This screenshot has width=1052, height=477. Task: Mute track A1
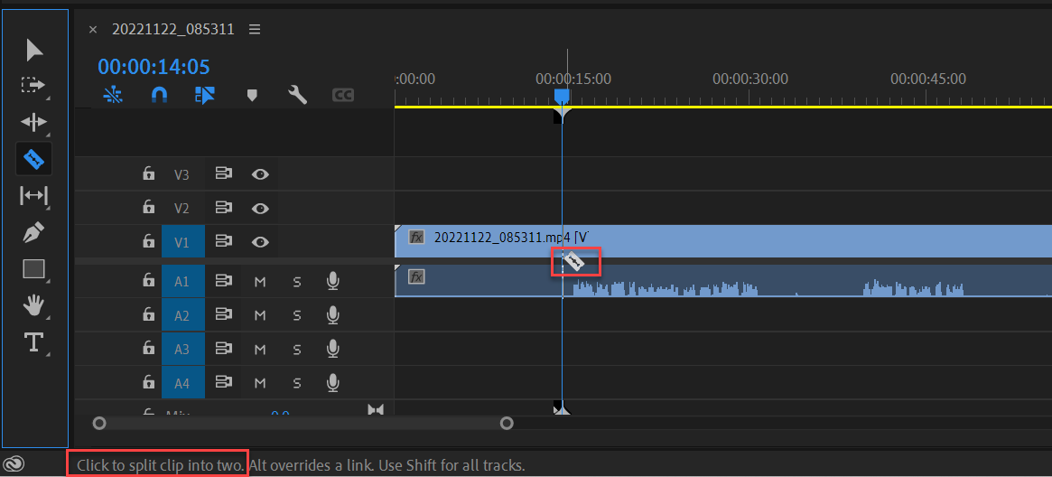tap(260, 282)
